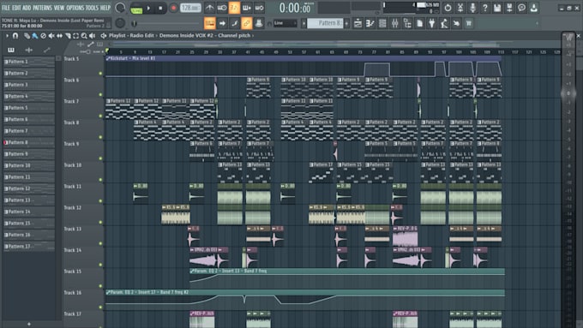Mute Track 6 with its green switch
Image resolution: width=583 pixels, height=328 pixels.
coord(100,95)
